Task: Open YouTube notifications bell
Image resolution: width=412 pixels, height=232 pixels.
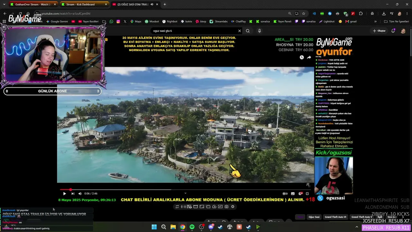Action: [393, 31]
